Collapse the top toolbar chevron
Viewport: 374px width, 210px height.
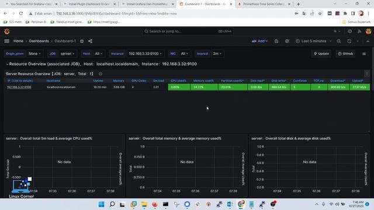coord(368,41)
